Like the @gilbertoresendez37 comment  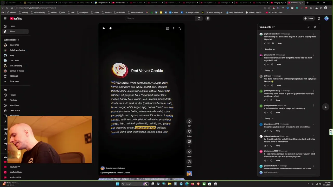pos(265,43)
